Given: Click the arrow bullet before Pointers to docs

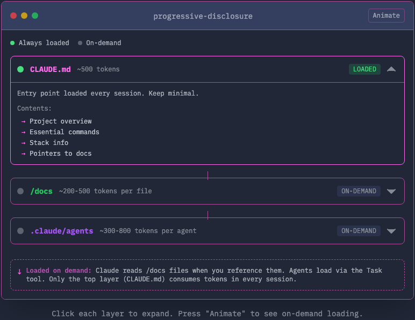Looking at the screenshot, I should [x=23, y=154].
